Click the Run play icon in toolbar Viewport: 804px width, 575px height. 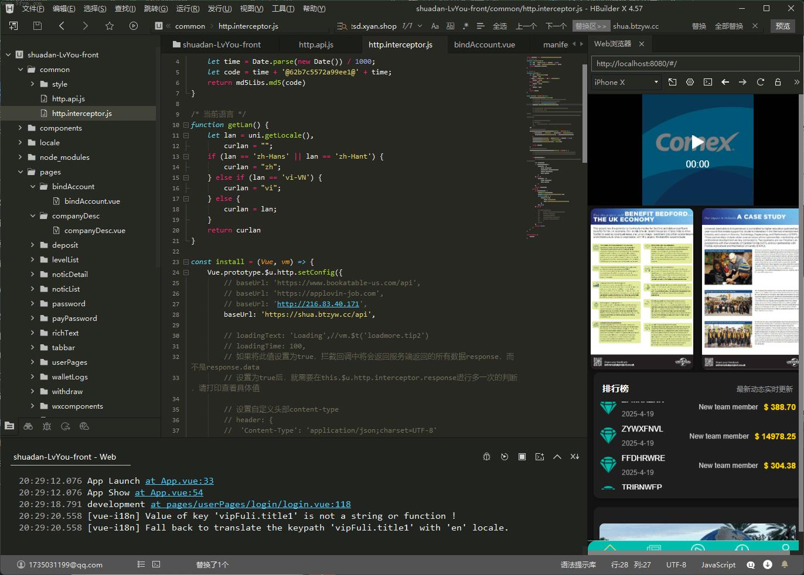tap(134, 26)
